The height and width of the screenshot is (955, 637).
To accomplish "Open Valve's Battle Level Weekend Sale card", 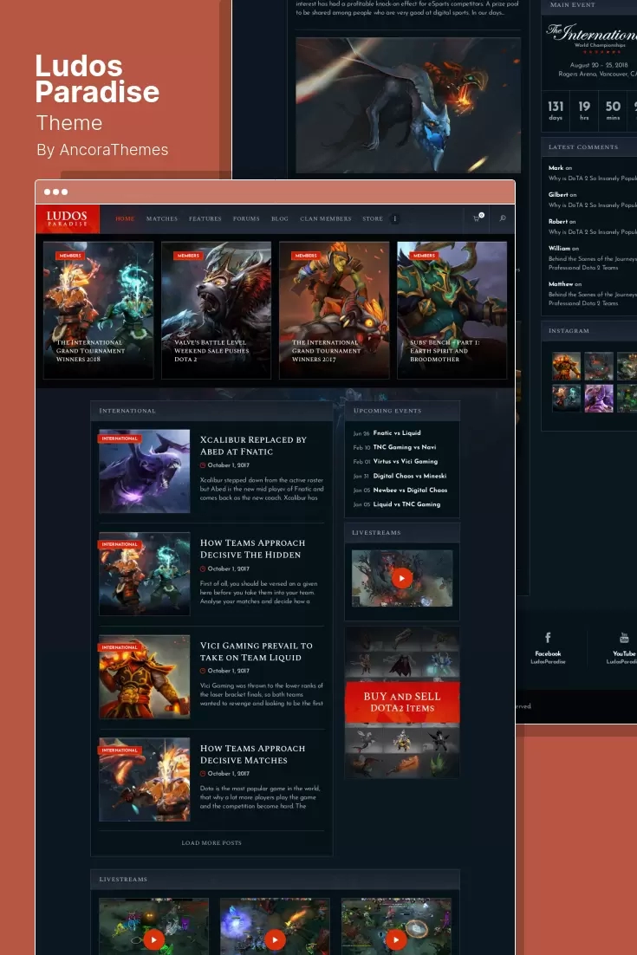I will coord(216,310).
